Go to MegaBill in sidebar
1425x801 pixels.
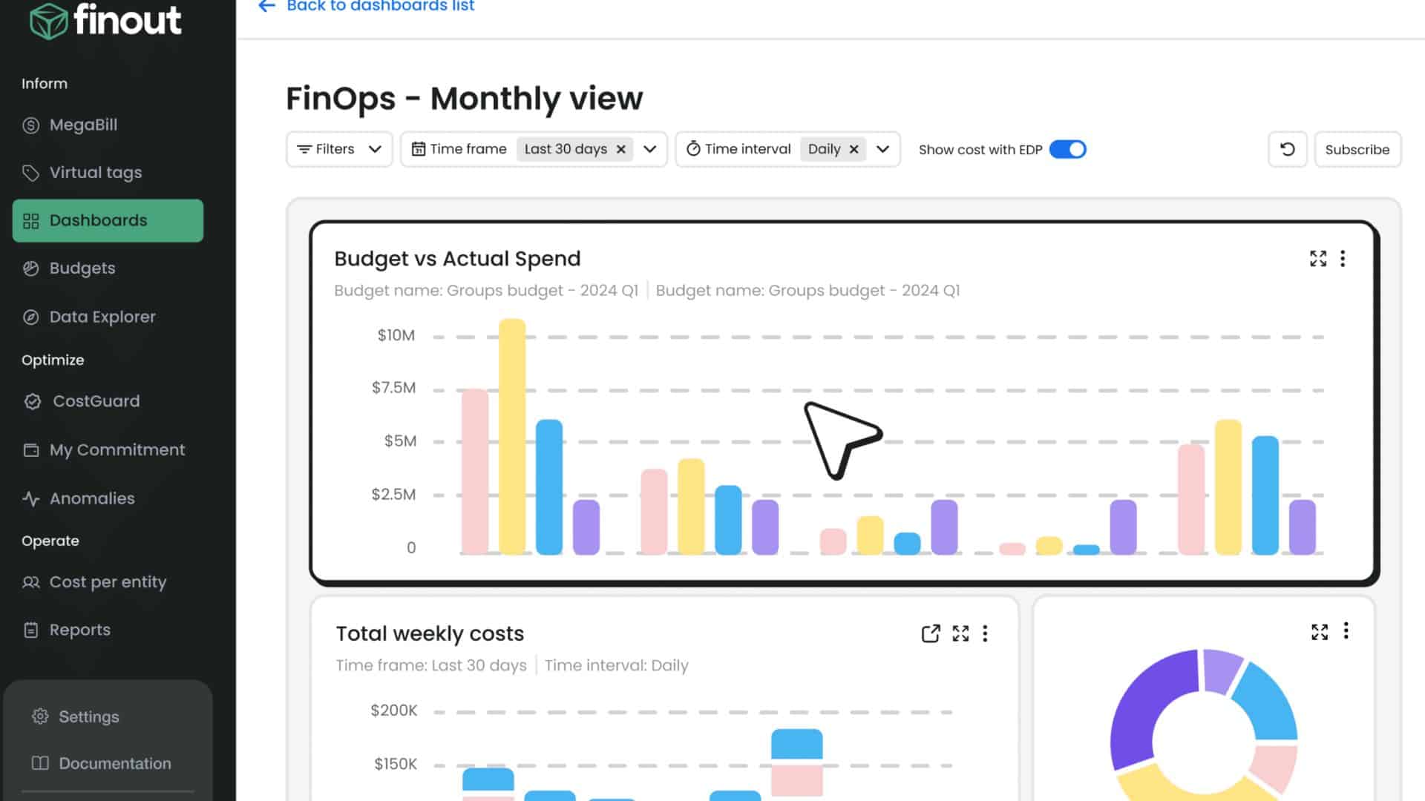click(83, 125)
